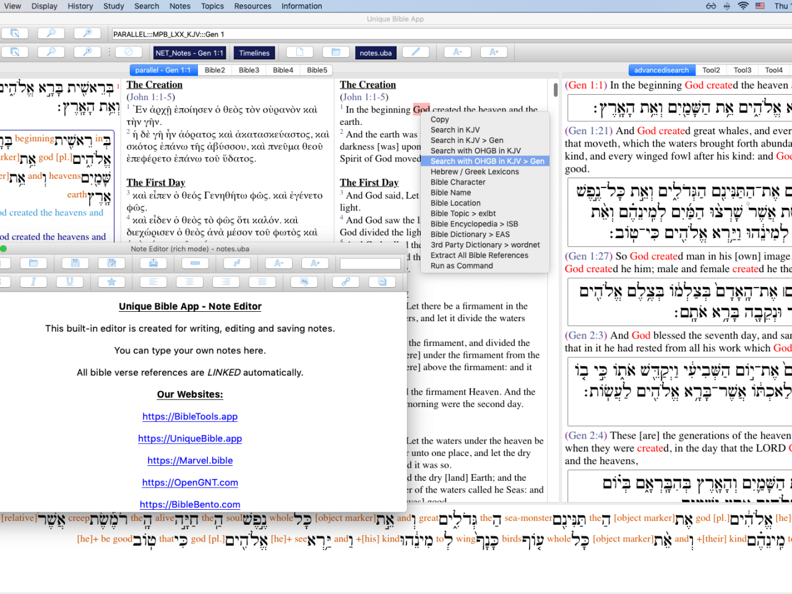The width and height of the screenshot is (792, 594).
Task: Center align text in Note Editor
Action: pos(190,282)
